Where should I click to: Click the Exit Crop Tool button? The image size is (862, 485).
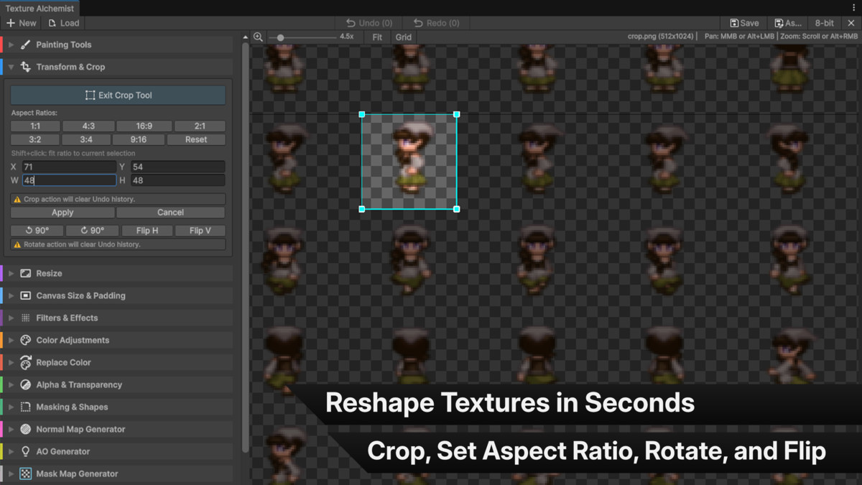[x=118, y=95]
